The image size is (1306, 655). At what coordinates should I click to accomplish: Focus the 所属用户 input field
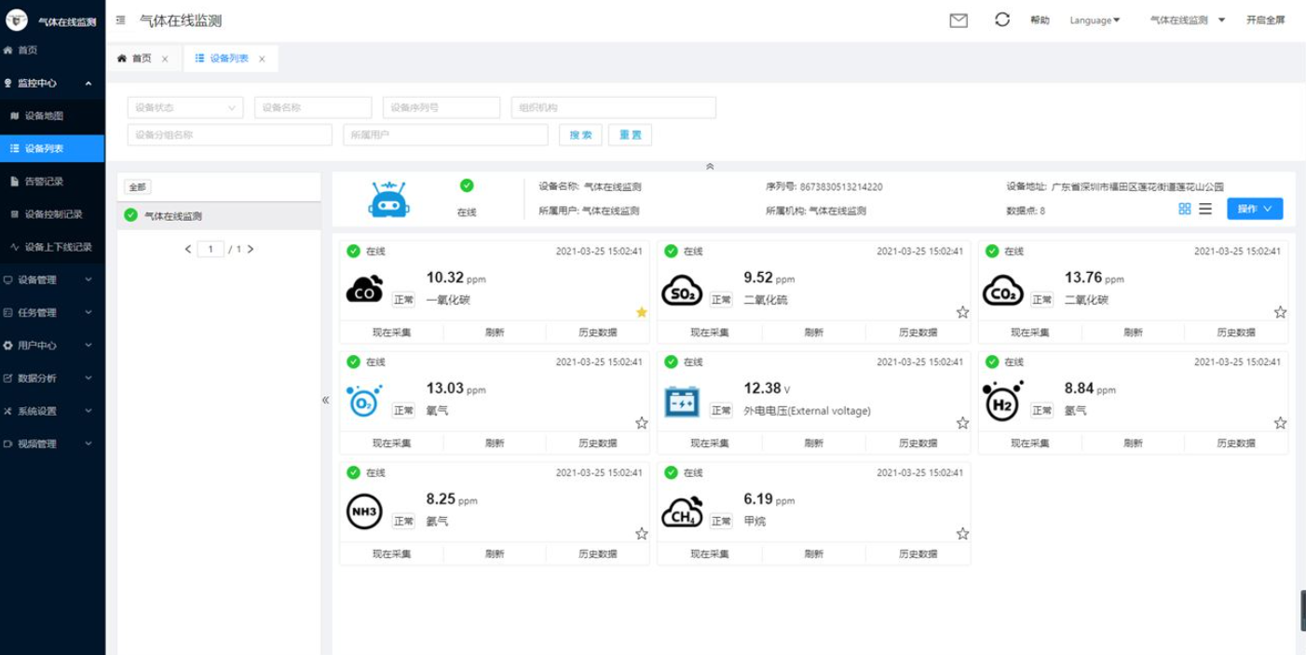coord(445,135)
